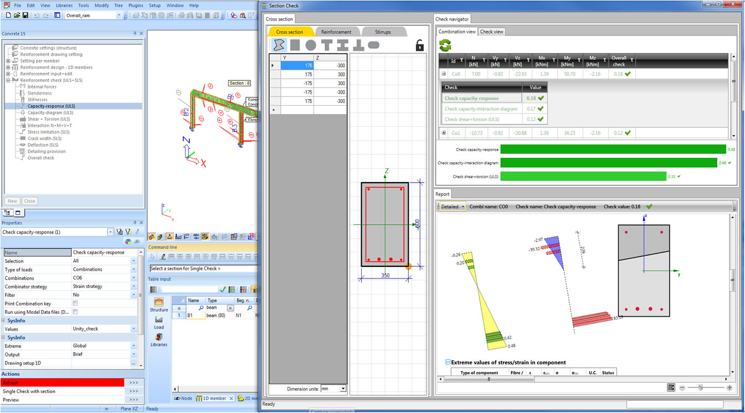The width and height of the screenshot is (745, 413).
Task: Click the red Refresh action
Action: point(62,383)
